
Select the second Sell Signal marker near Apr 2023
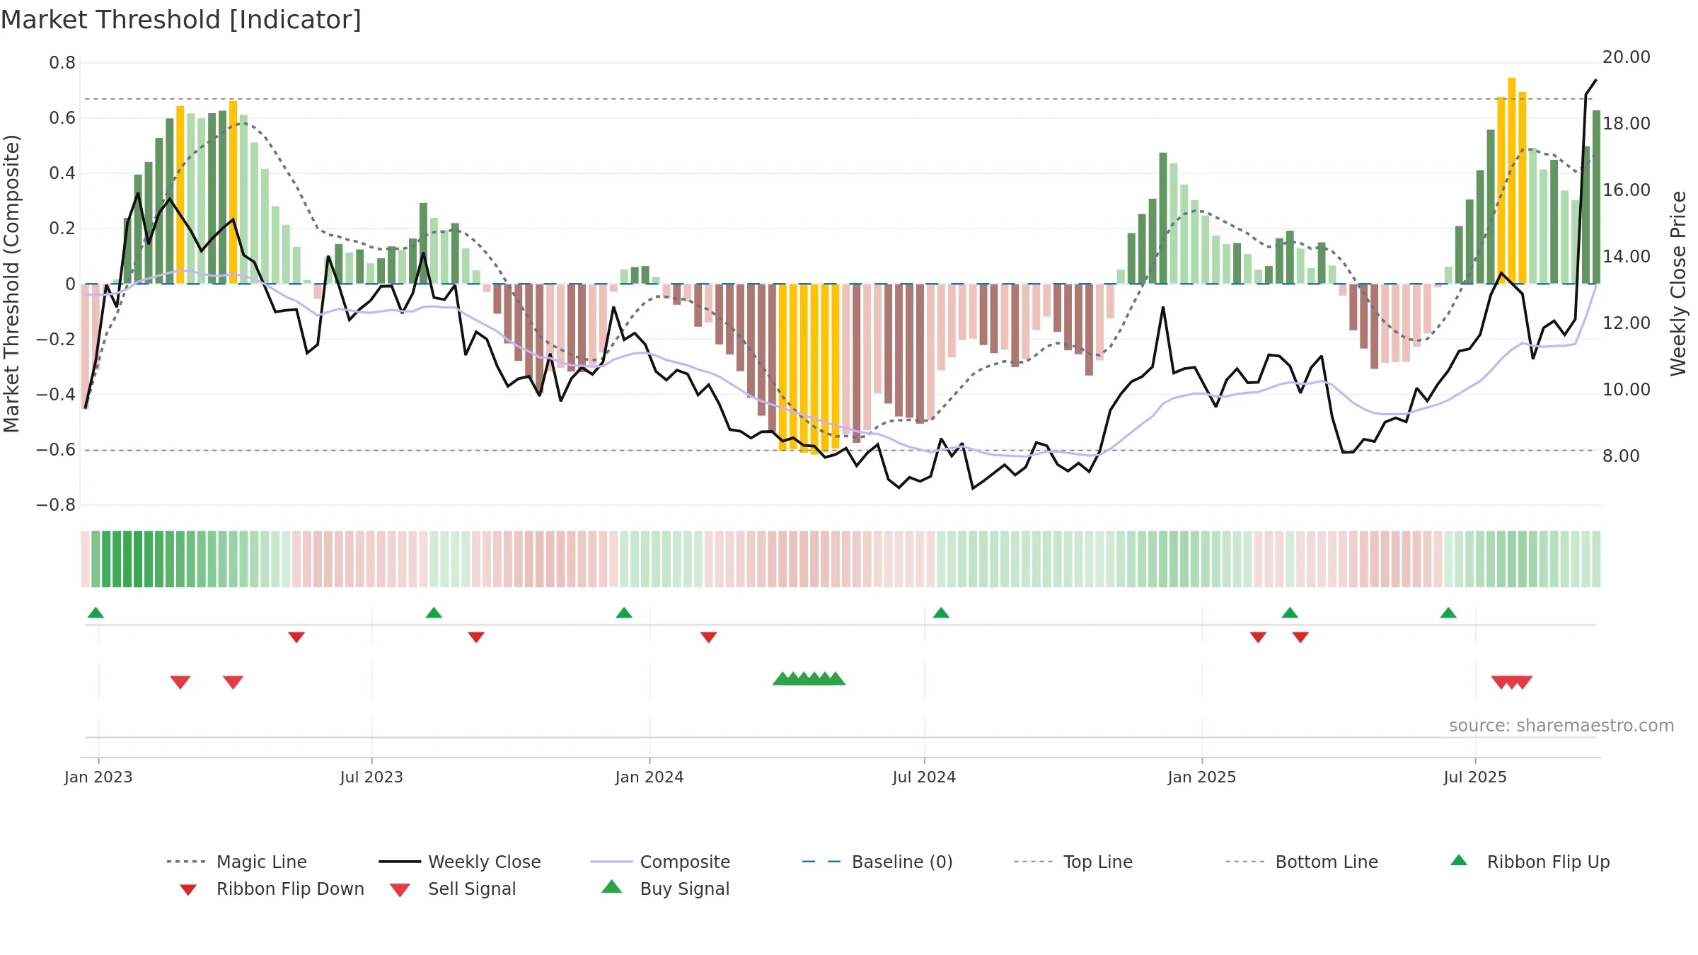coord(233,682)
